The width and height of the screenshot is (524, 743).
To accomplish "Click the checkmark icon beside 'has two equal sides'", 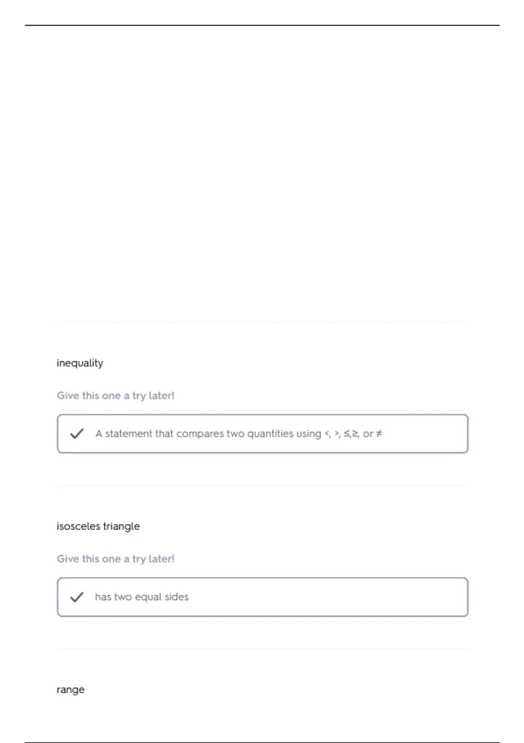I will click(76, 597).
